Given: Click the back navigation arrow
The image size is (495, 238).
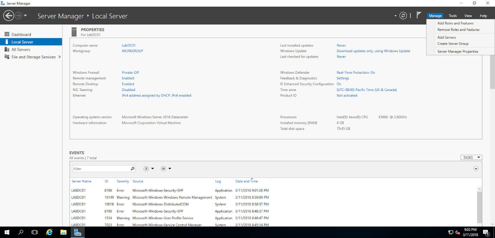Looking at the screenshot, I should point(9,15).
